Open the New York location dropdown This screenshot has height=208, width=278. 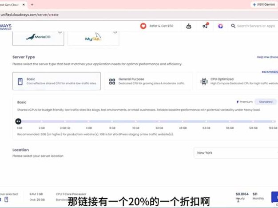(x=236, y=153)
